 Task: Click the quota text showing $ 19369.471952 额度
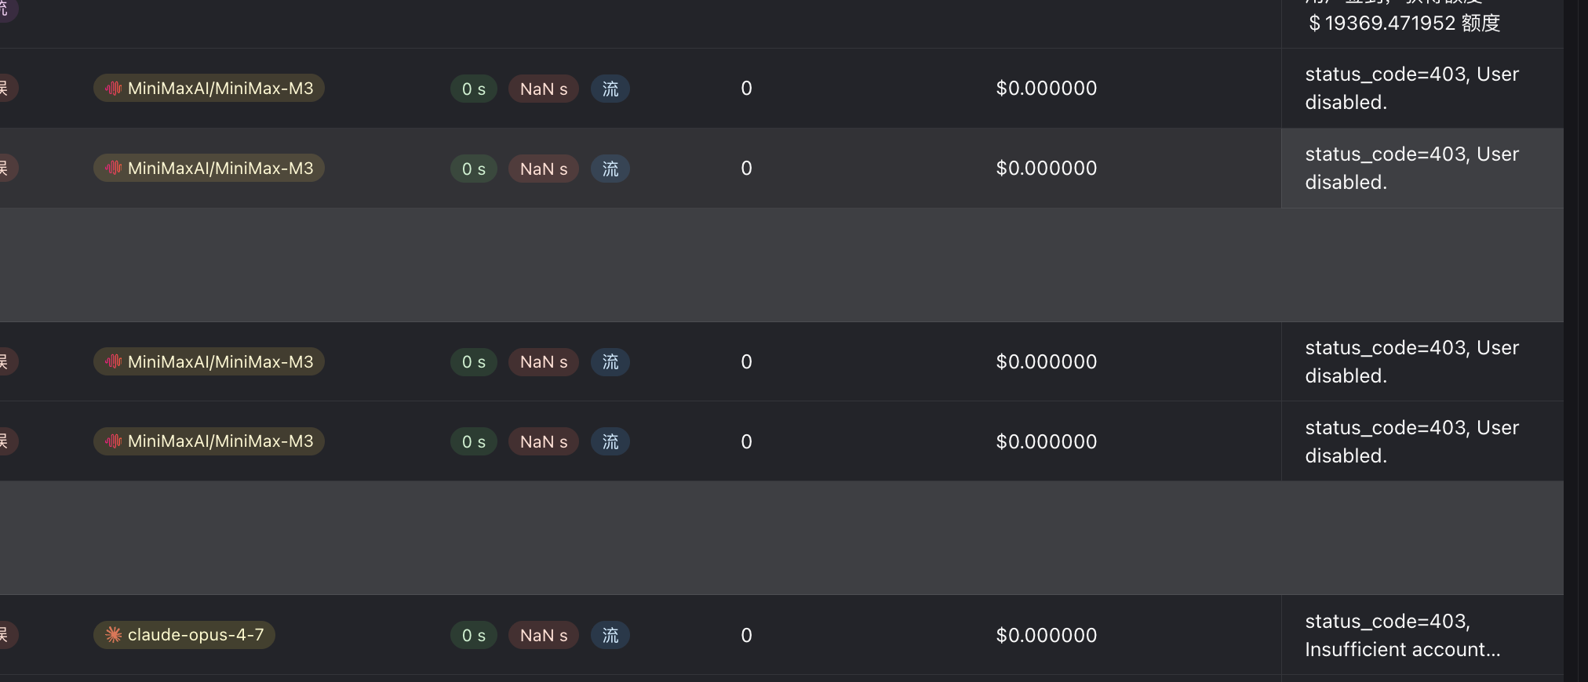tap(1404, 24)
